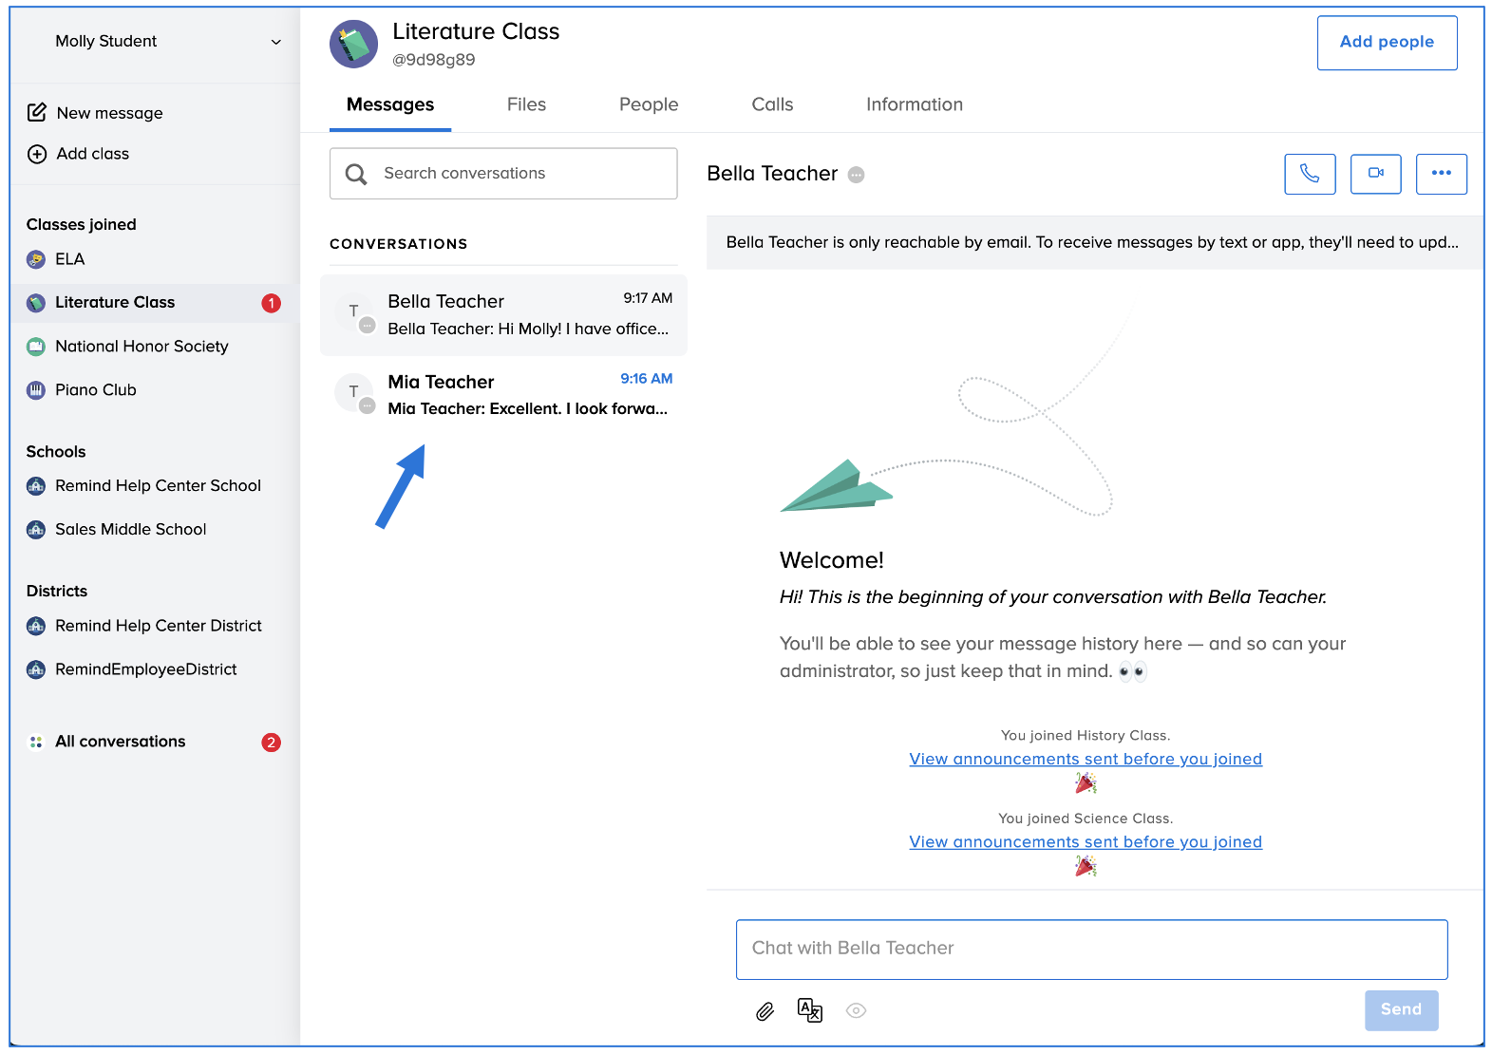
Task: Open the People tab
Action: (x=648, y=104)
